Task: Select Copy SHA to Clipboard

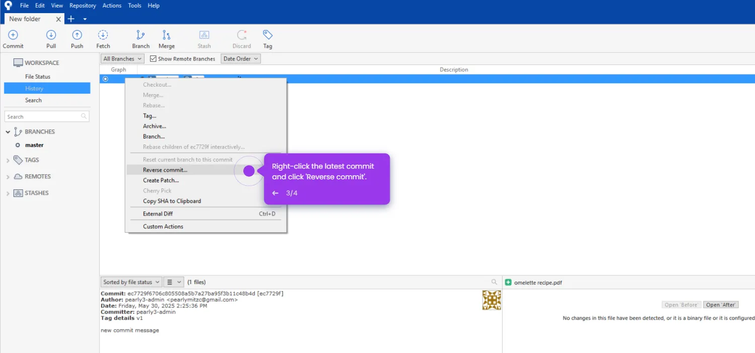Action: [205, 201]
